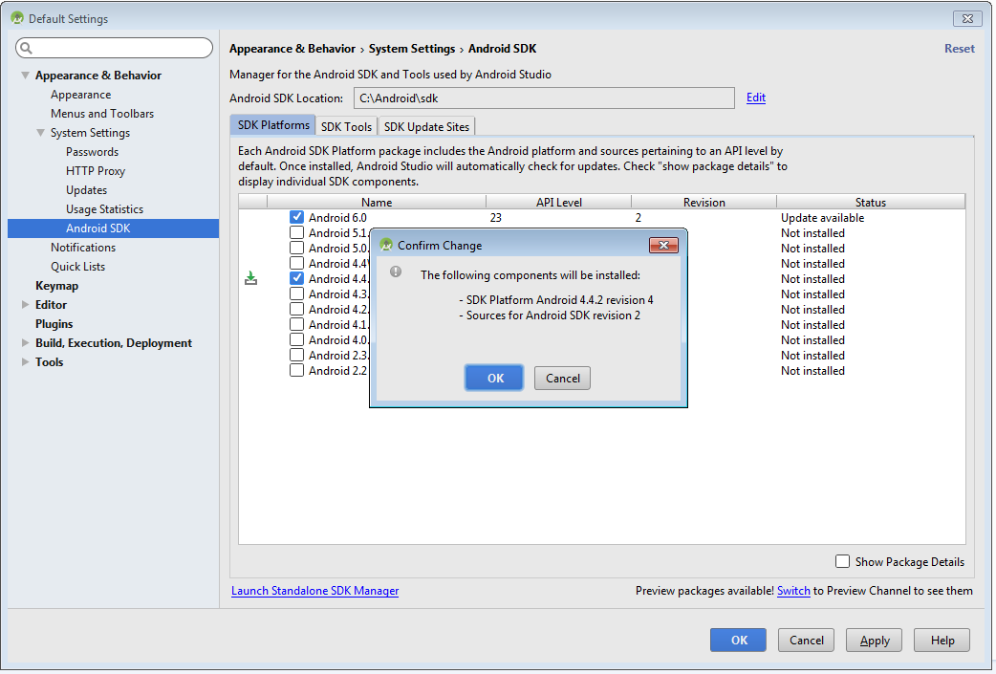Check the Android 2.2 platform checkbox
996x674 pixels.
(x=296, y=370)
